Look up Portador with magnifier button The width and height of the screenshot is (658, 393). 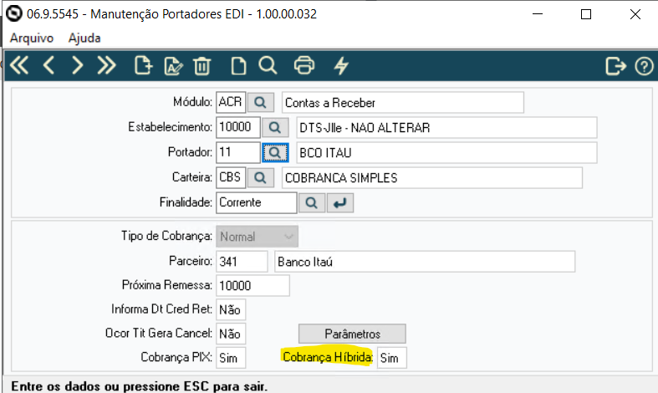275,152
